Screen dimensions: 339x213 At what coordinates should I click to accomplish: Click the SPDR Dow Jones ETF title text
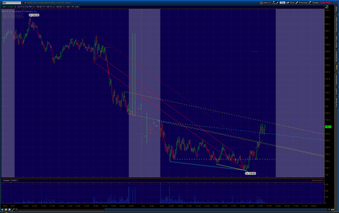[49, 3]
